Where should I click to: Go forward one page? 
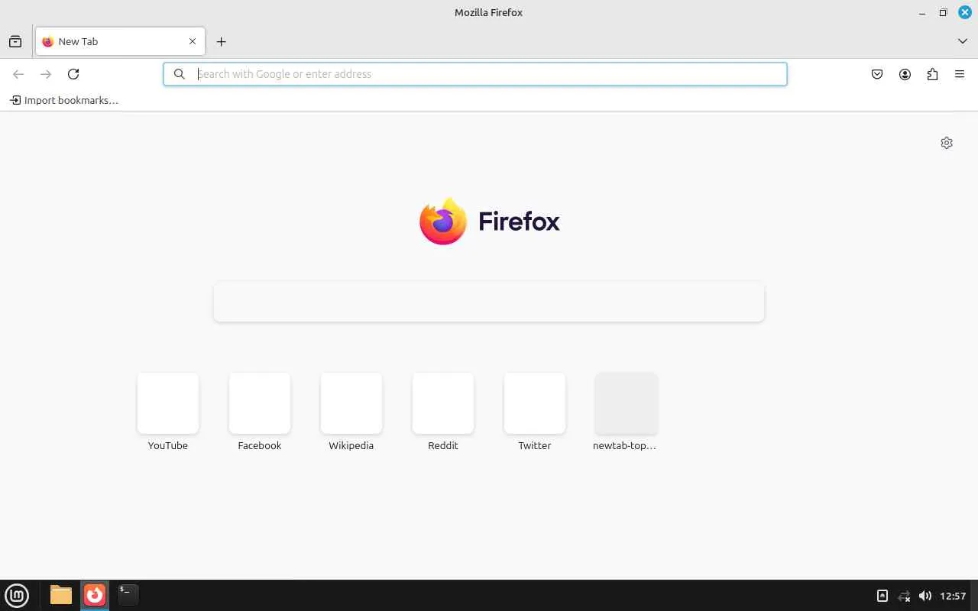coord(46,74)
